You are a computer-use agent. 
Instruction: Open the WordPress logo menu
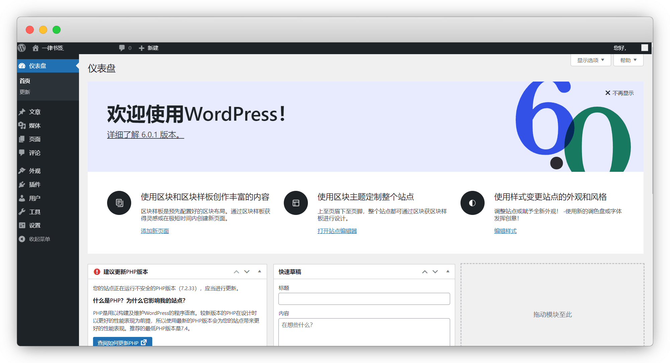point(22,48)
